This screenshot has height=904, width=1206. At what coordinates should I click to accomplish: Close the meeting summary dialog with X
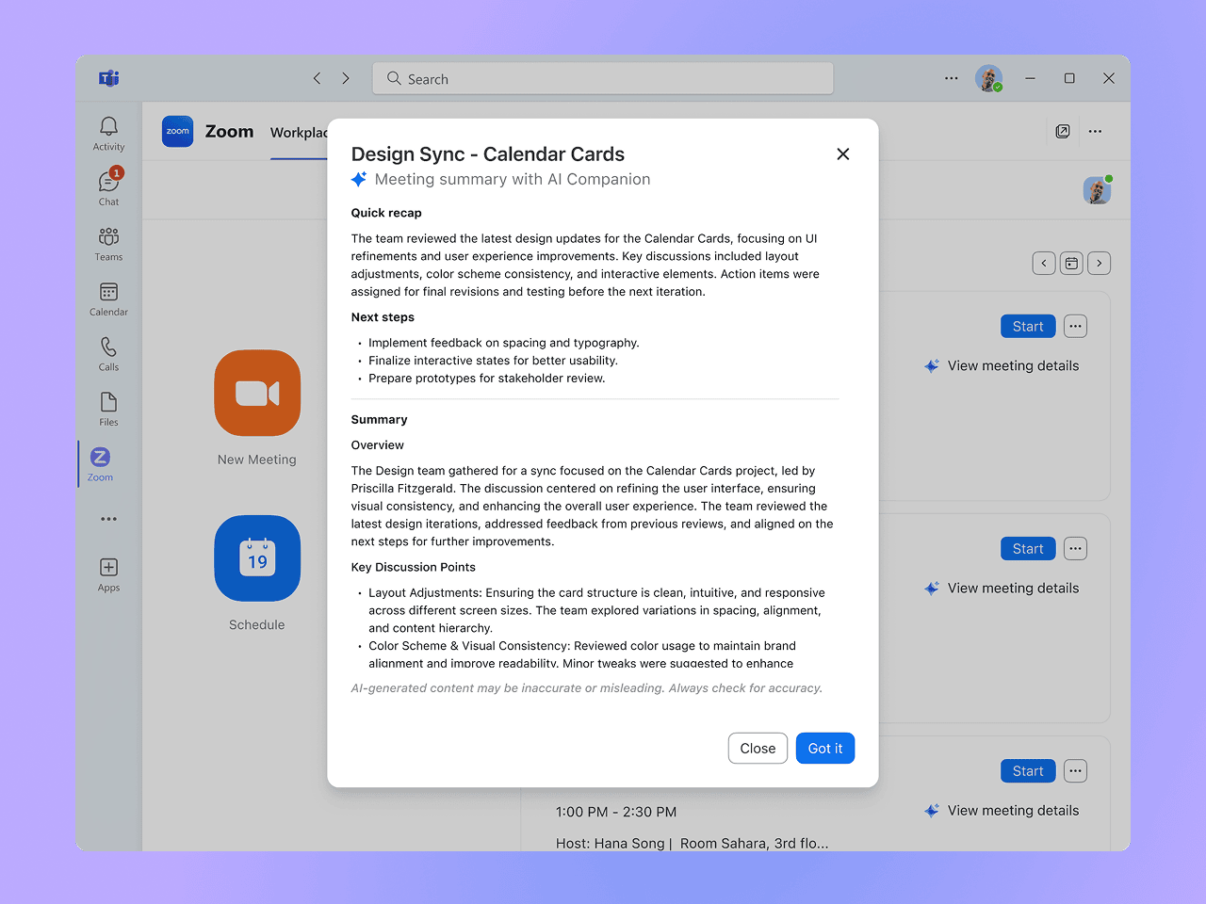(842, 154)
